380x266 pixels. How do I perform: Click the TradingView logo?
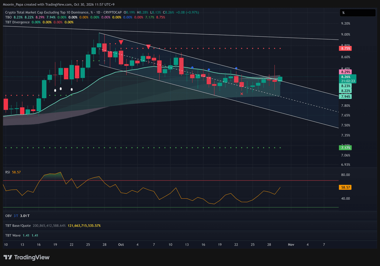point(26,257)
